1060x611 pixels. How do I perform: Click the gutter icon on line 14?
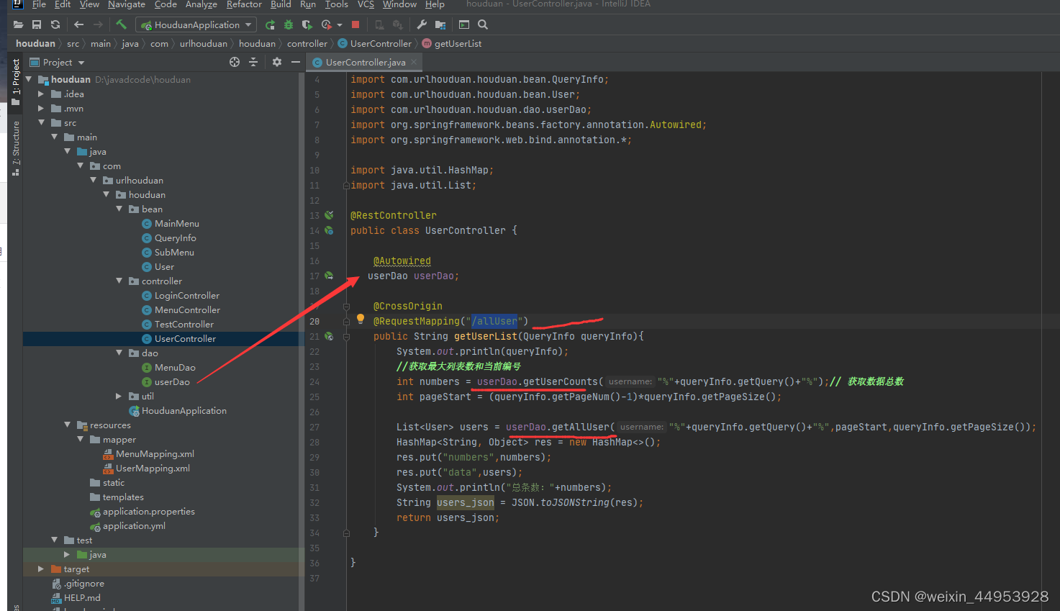[x=329, y=230]
